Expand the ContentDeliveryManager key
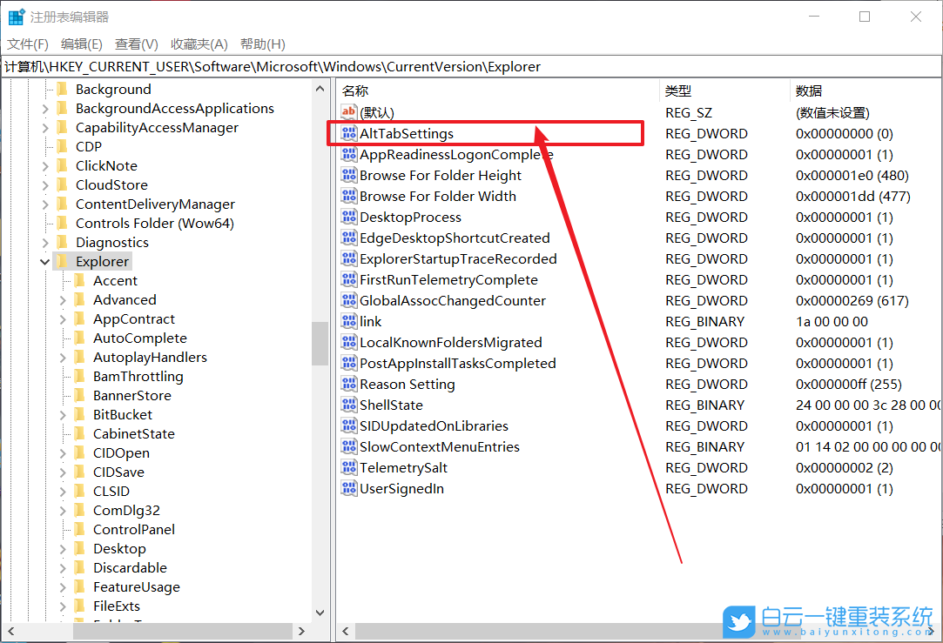 pos(45,204)
